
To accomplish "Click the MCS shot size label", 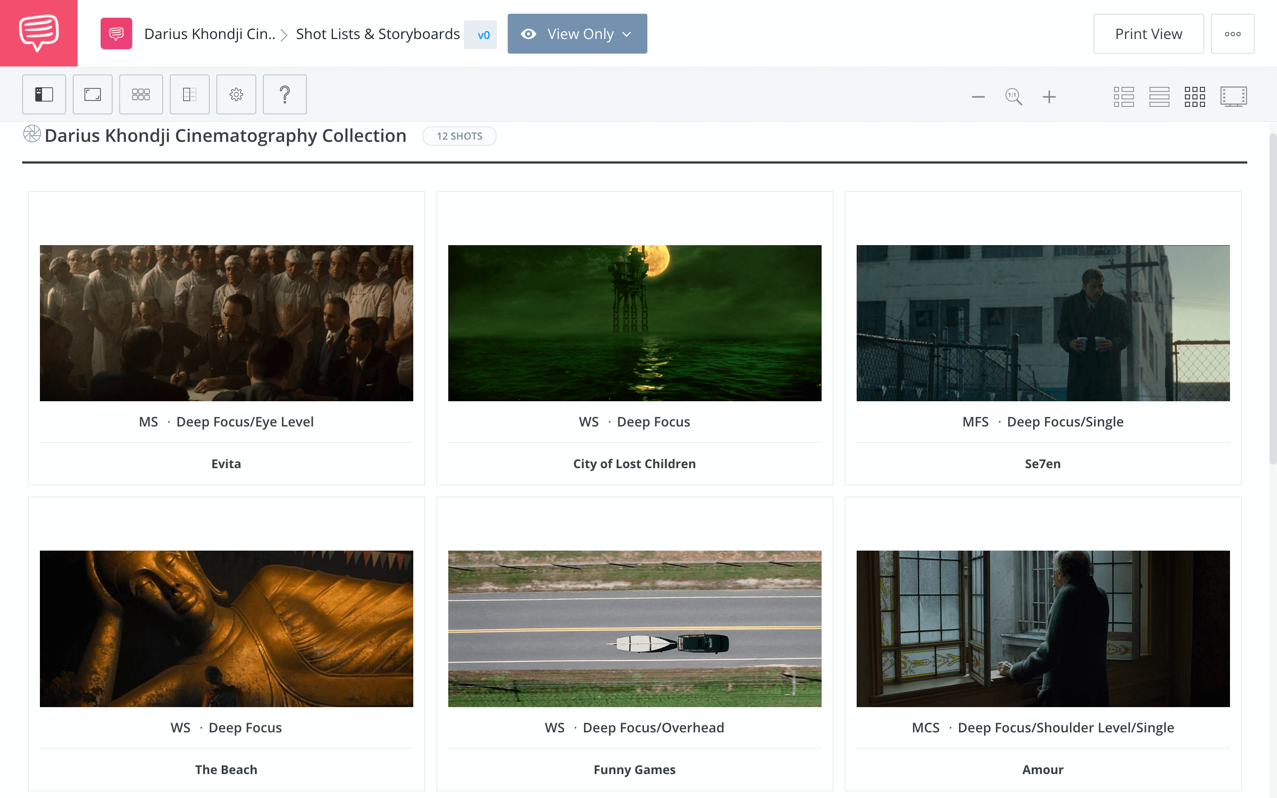I will (925, 727).
